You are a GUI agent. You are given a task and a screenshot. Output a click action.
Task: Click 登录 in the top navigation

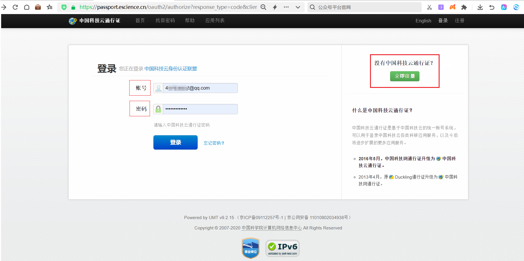pos(443,21)
